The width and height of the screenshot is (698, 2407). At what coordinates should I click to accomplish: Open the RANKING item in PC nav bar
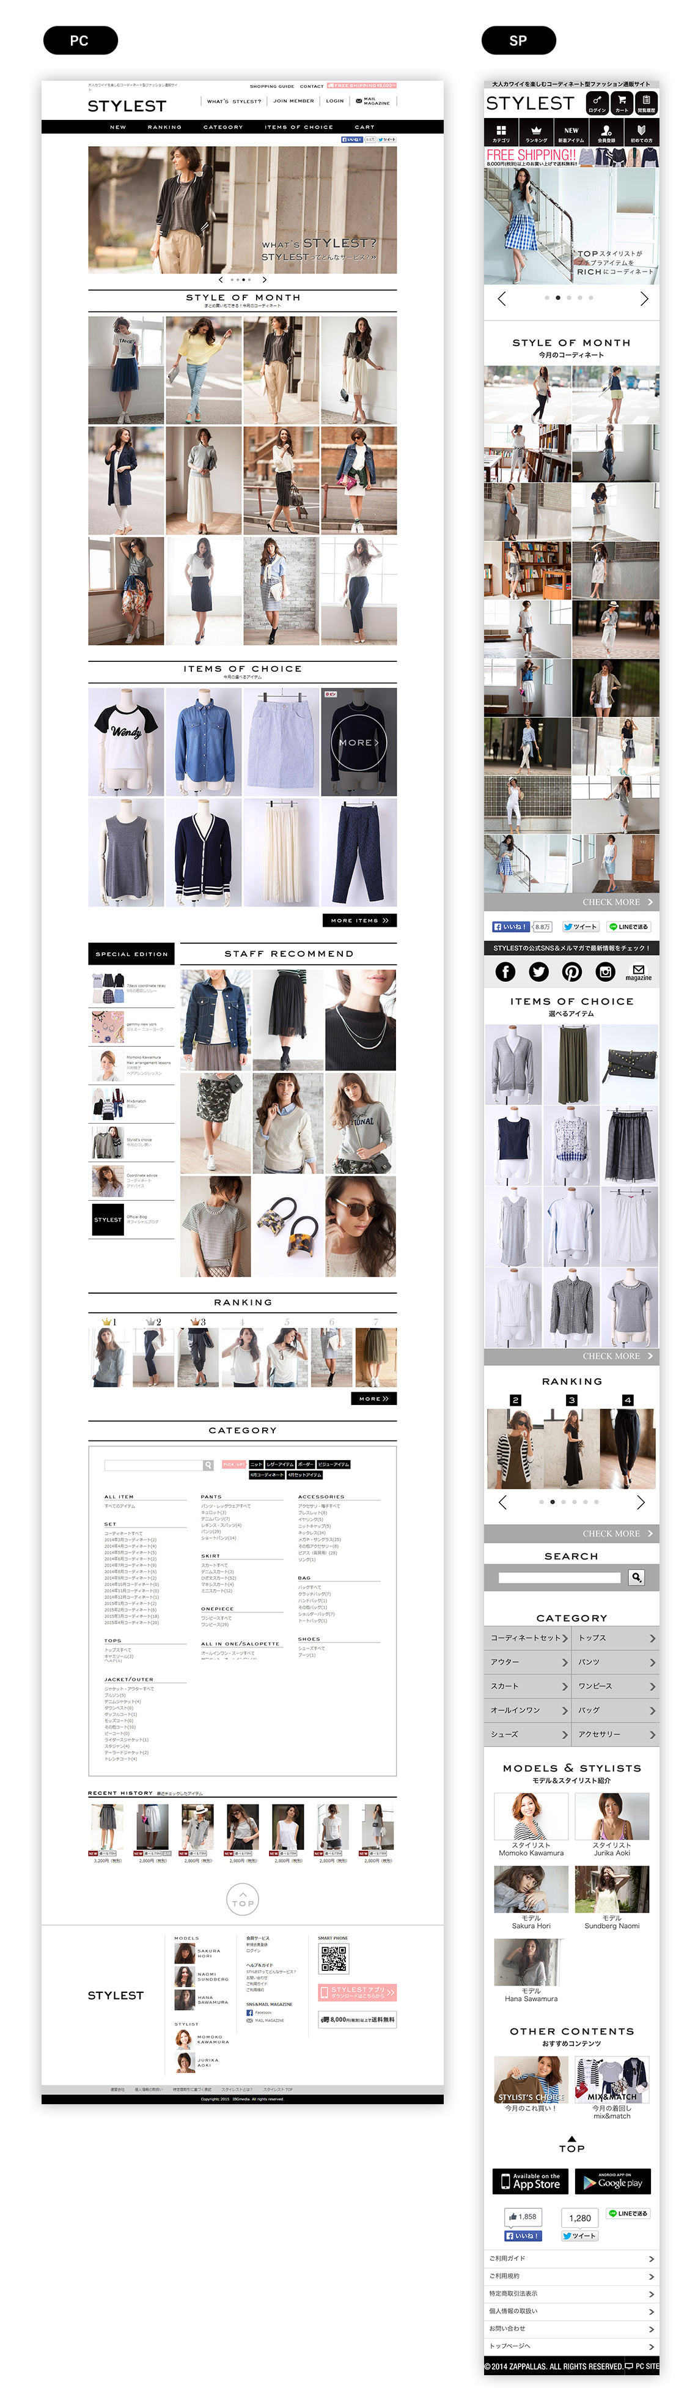164,127
